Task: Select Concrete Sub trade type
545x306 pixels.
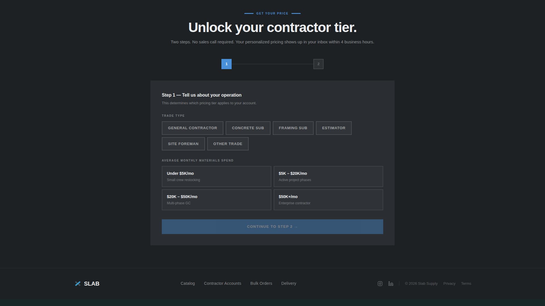Action: (x=248, y=128)
